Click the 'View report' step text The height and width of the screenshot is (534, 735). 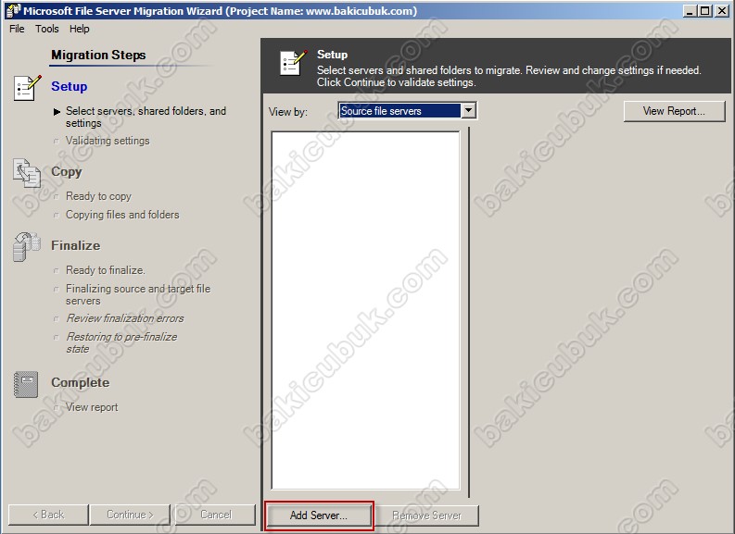point(92,407)
